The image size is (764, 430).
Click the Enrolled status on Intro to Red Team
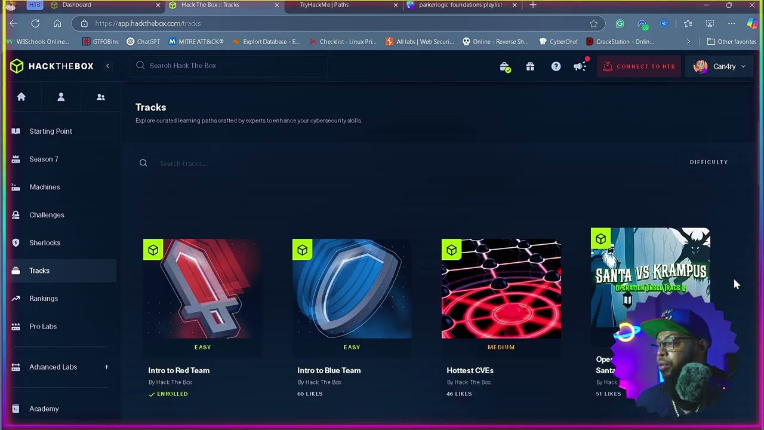point(168,394)
